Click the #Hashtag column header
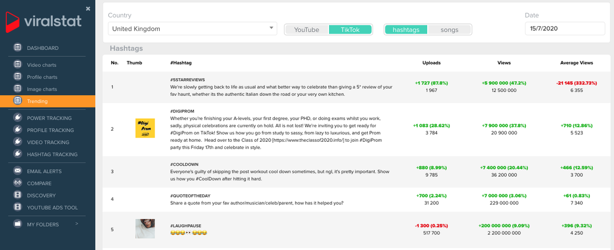614x250 pixels. (181, 63)
